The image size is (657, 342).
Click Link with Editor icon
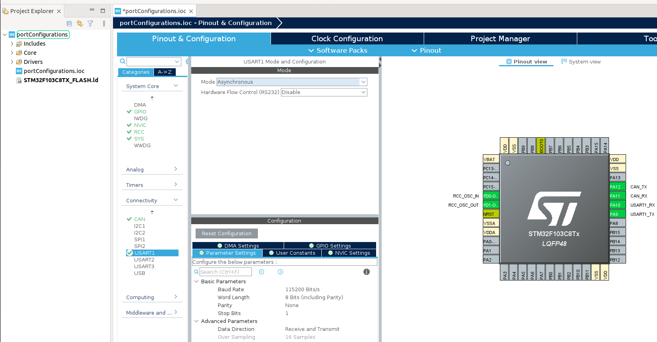point(80,24)
